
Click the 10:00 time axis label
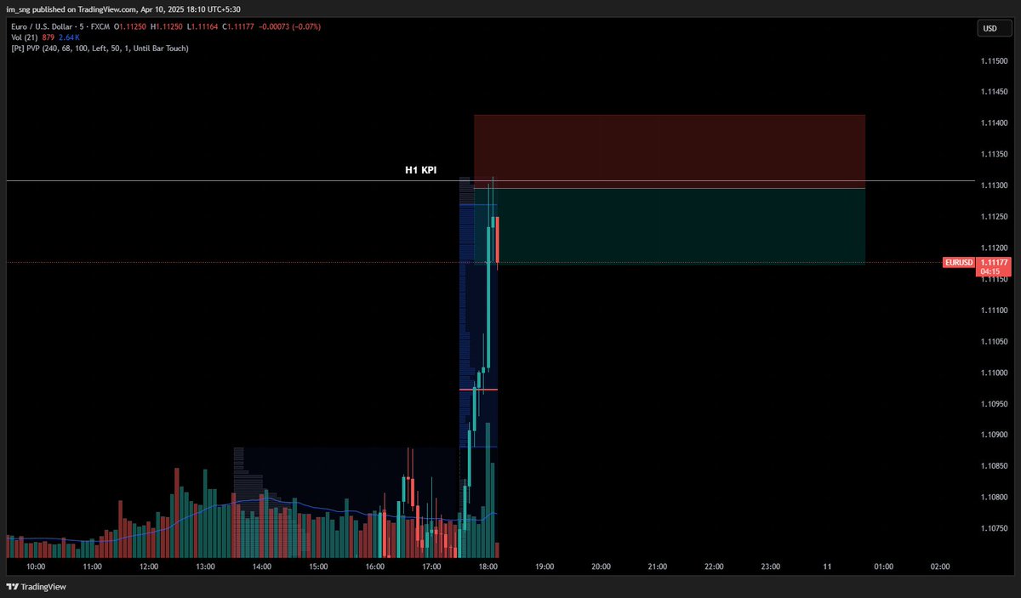(x=36, y=567)
